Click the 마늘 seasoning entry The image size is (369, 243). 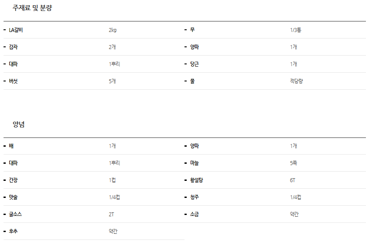point(194,163)
